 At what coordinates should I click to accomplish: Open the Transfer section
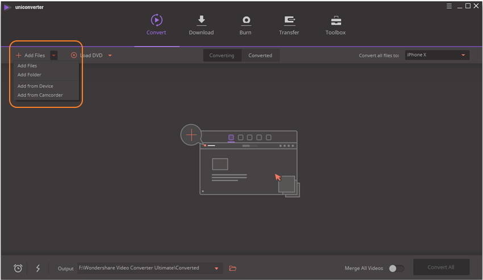[x=289, y=25]
